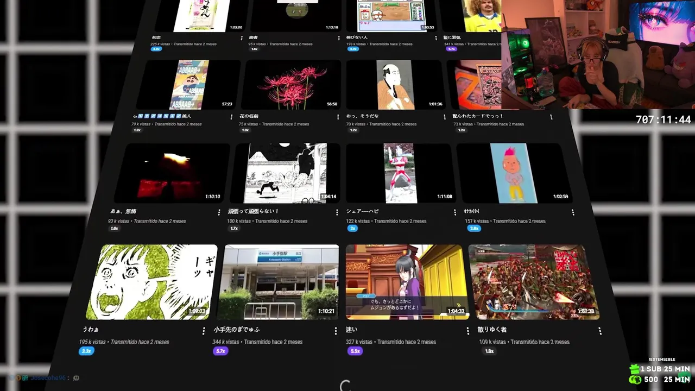Open the options menu for おっ、そうだな video

(445, 117)
